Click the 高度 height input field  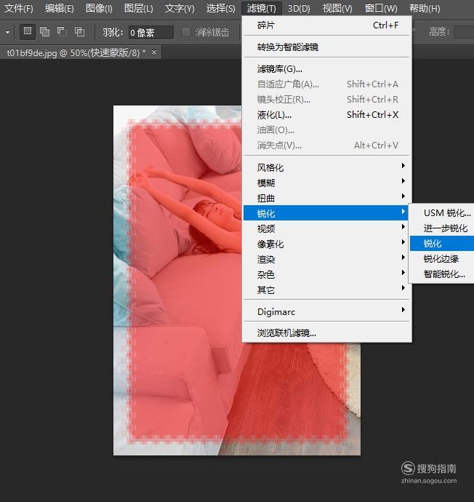pos(464,32)
